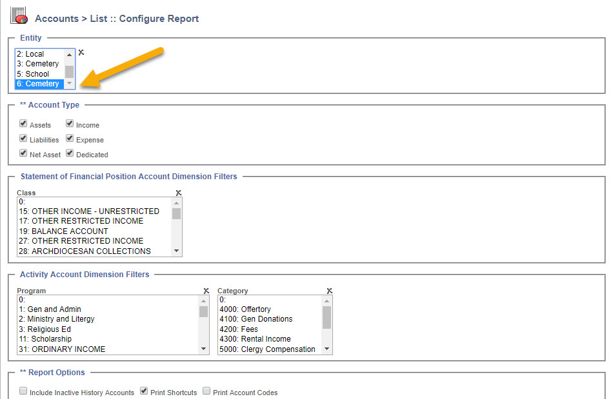
Task: Select program '0:' blank entry
Action: (108, 300)
